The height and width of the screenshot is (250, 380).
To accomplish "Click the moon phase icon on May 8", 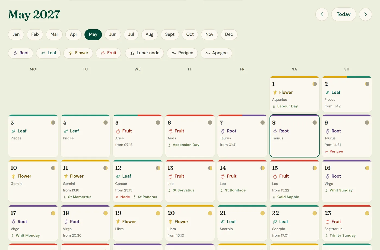I will coord(315,123).
